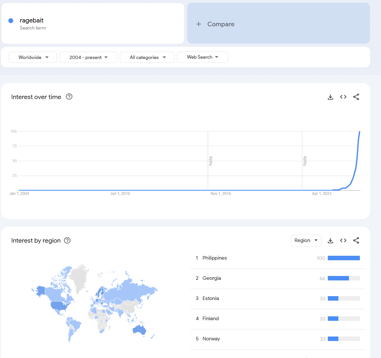Click the world map

95,303
